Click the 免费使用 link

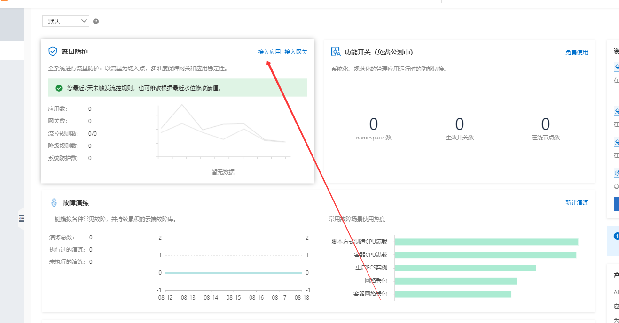click(x=577, y=53)
